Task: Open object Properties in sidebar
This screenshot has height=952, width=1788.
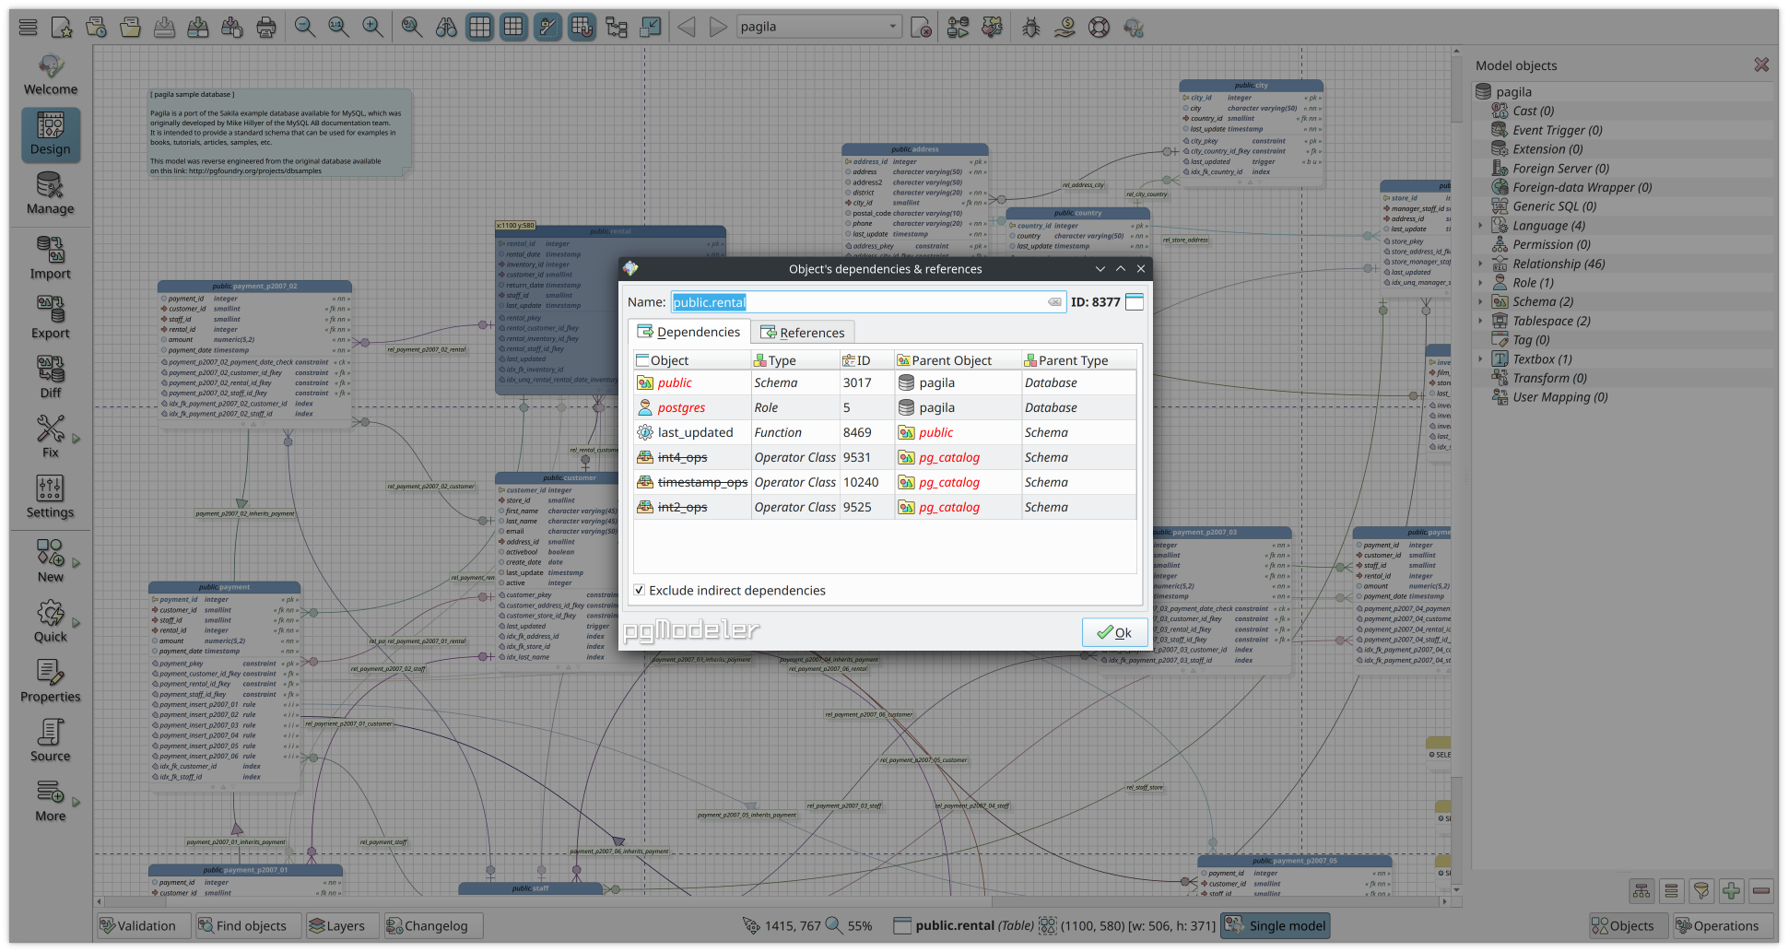Action: tap(51, 682)
